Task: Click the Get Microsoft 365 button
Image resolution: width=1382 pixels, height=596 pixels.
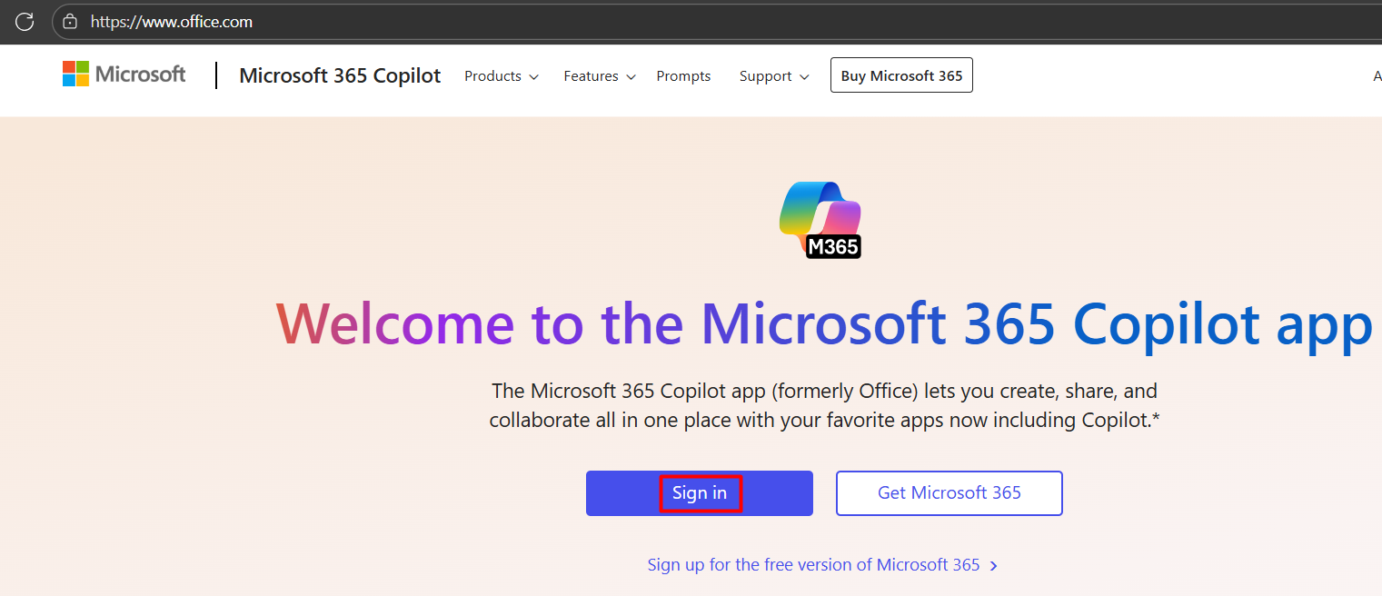Action: tap(949, 493)
